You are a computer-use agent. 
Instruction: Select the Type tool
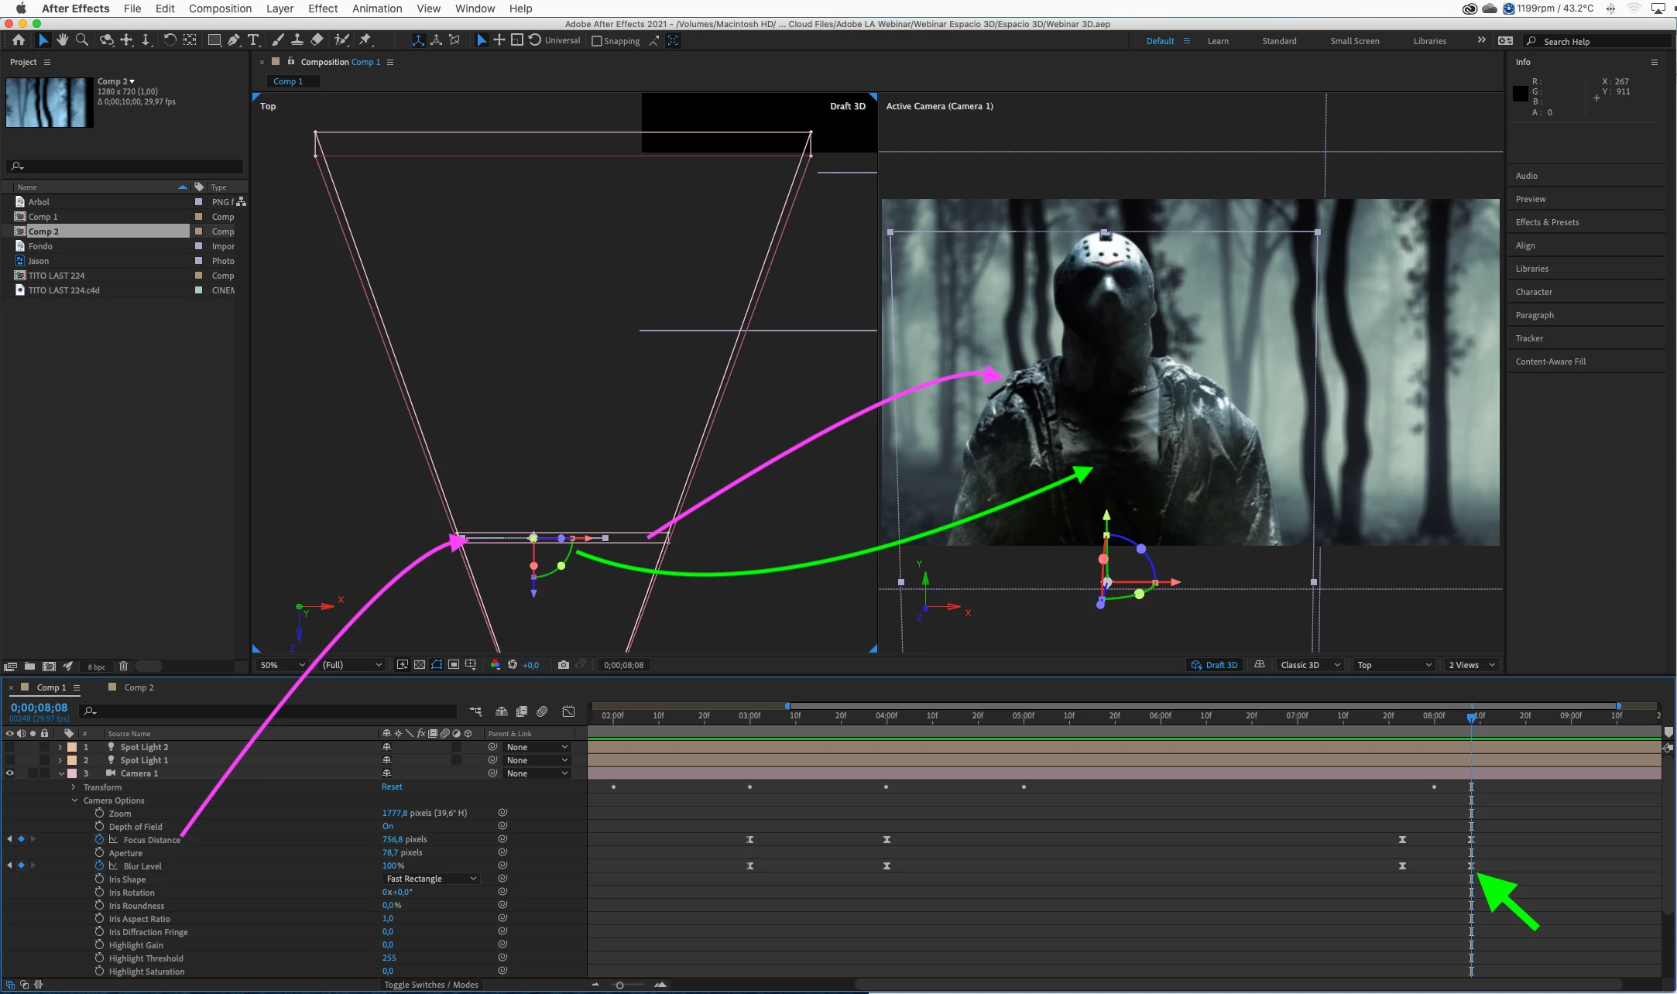click(253, 40)
